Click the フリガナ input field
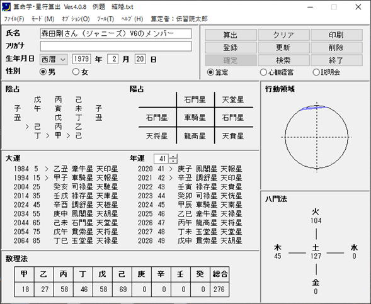The image size is (371, 304). 116,46
